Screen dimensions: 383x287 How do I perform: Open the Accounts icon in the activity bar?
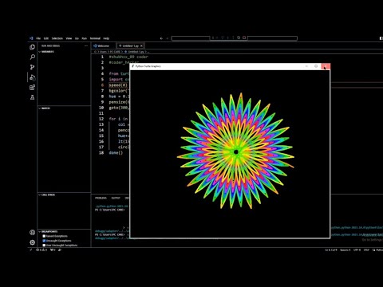point(32,233)
